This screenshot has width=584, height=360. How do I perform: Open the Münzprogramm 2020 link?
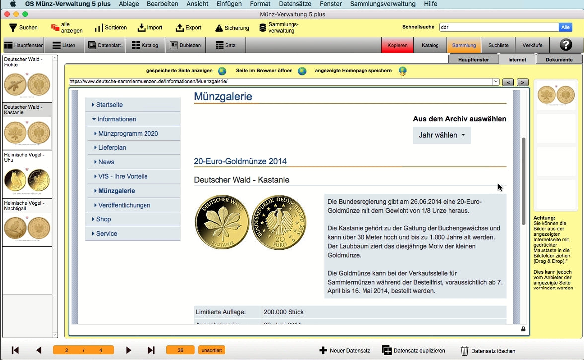[128, 134]
